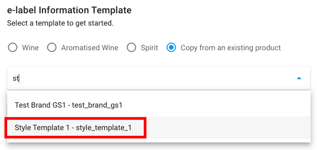Click the 'Select a template to get started' text
The image size is (317, 150).
tap(60, 23)
